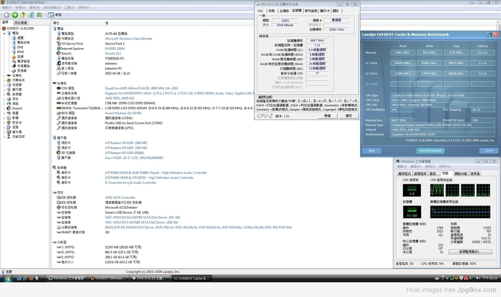Open the 我的最愛(O) menu in EVEREST
The height and width of the screenshot is (297, 501).
pos(52,7)
